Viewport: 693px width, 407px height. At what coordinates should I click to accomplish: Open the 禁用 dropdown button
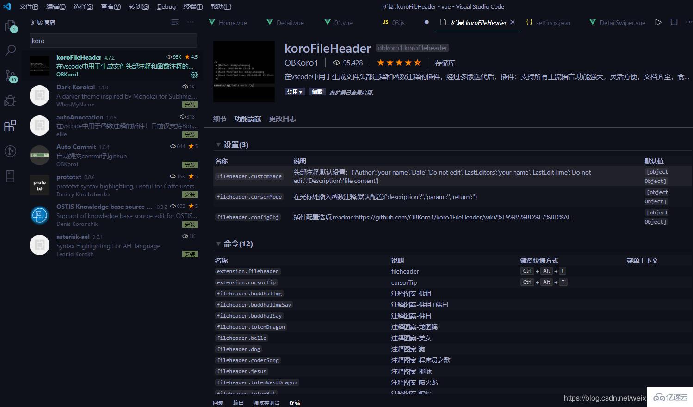[x=295, y=92]
